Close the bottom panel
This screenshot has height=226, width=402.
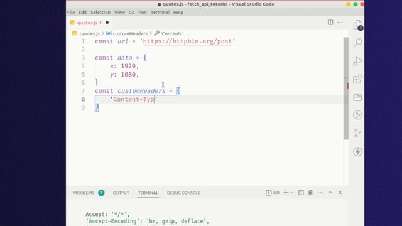[x=340, y=193]
